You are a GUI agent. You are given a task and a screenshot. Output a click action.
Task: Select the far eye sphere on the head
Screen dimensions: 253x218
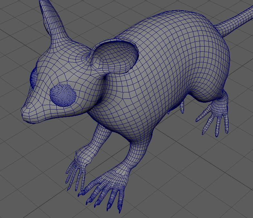[34, 78]
